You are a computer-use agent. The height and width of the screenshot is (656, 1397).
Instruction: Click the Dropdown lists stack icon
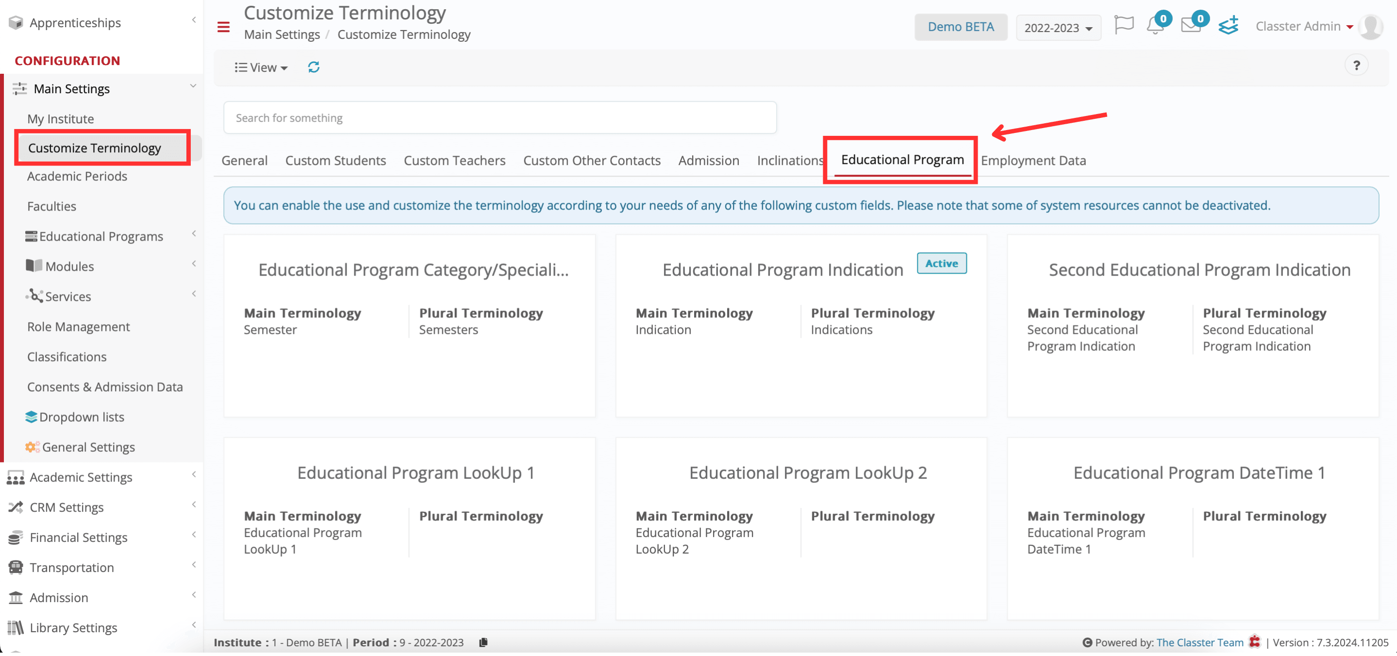(x=31, y=416)
